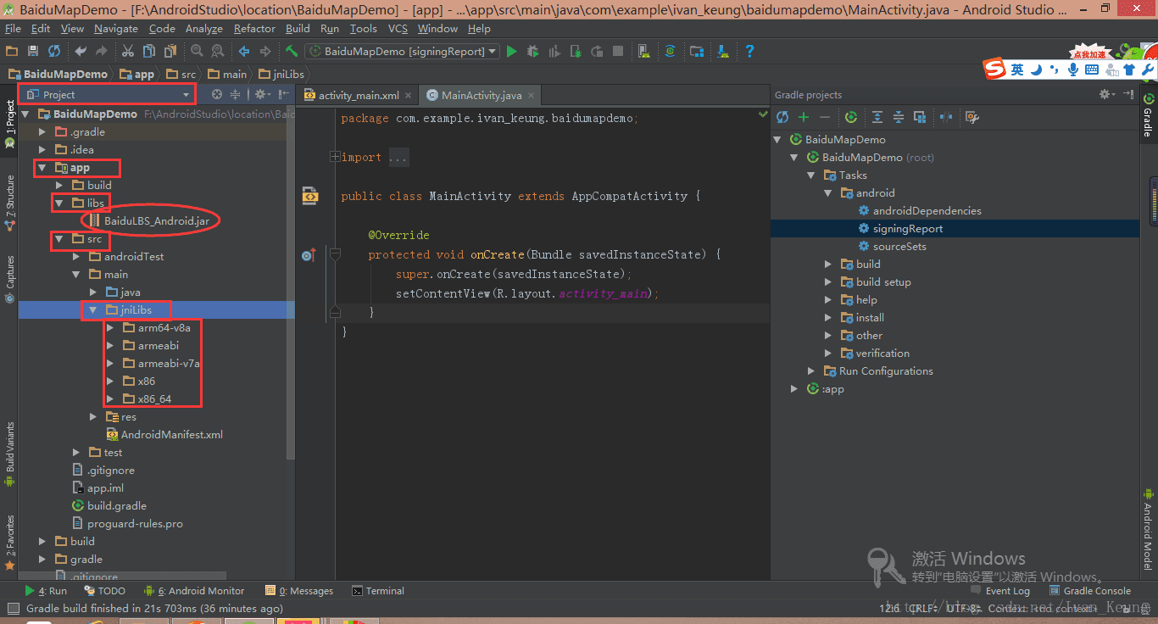Screen dimensions: 1158x624
Task: Toggle the 1: Project tool window
Action: point(10,125)
